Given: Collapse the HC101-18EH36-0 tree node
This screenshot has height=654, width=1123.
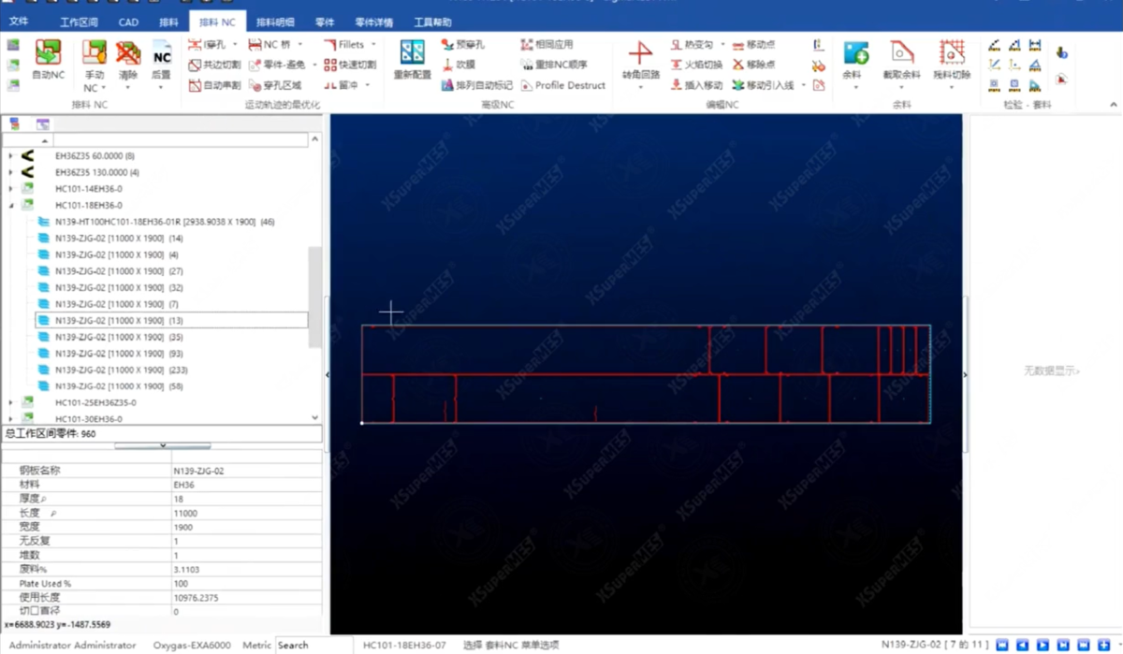Looking at the screenshot, I should 11,205.
